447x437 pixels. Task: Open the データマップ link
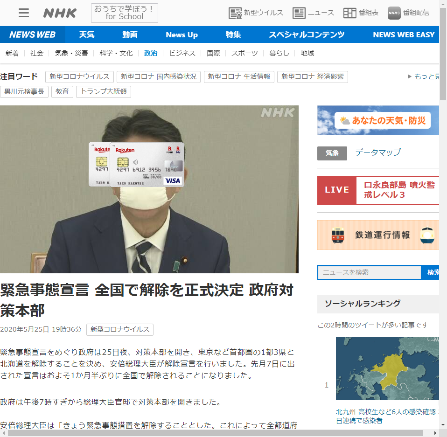point(378,153)
